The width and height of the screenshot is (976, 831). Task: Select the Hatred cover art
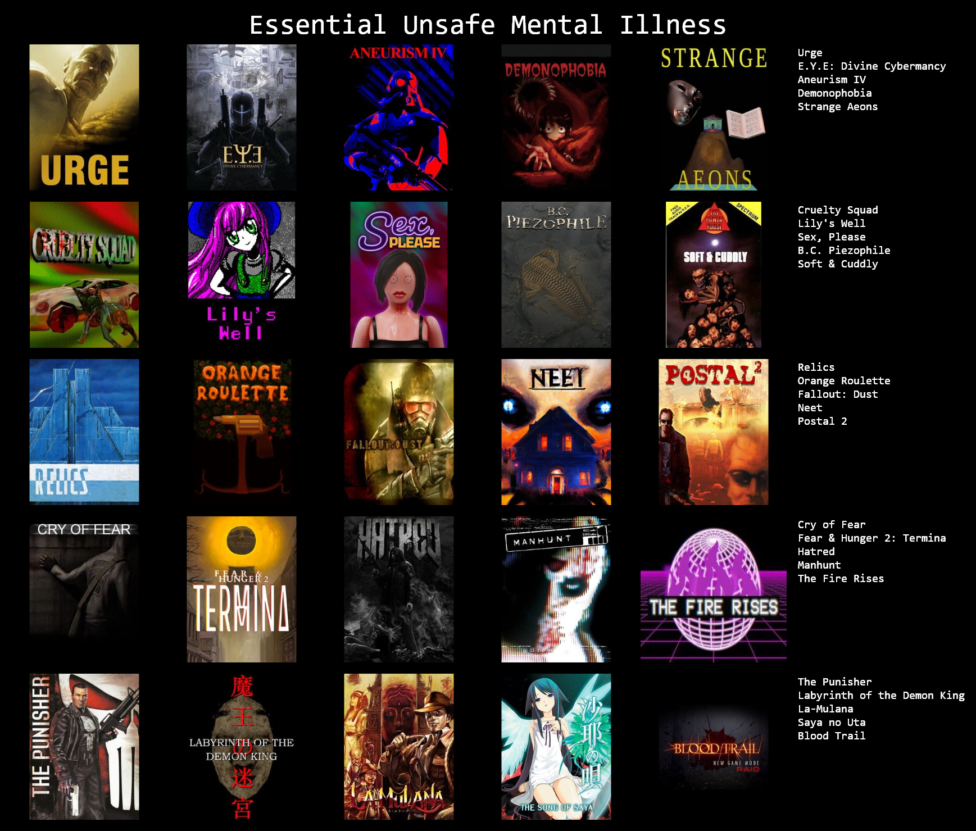[399, 589]
